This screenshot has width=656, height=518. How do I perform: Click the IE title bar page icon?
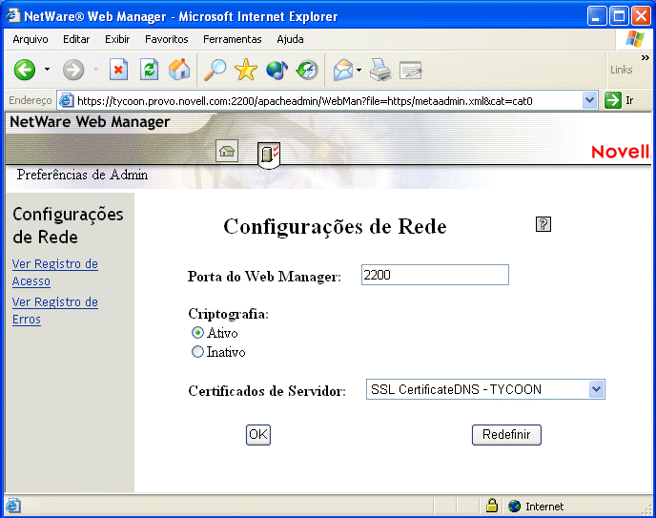13,16
